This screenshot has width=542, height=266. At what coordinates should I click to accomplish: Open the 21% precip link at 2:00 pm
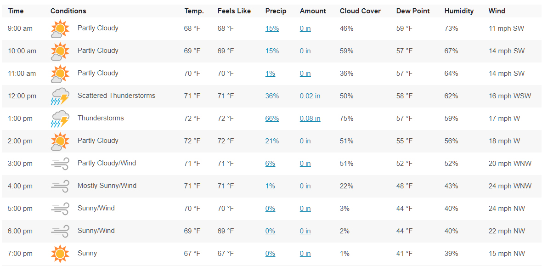[272, 141]
